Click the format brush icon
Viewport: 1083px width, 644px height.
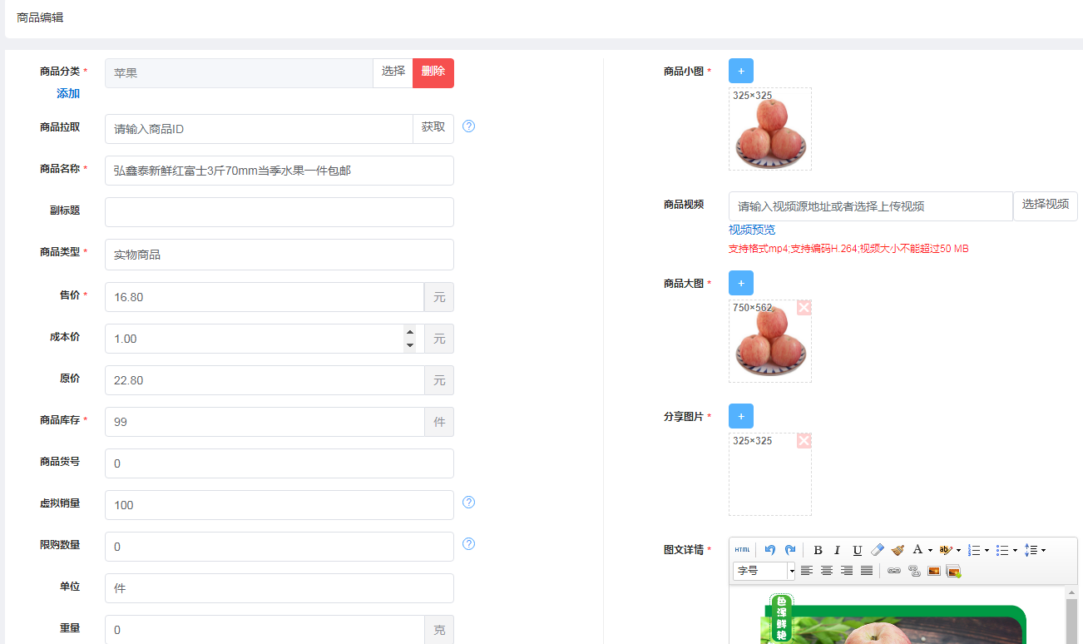click(898, 550)
